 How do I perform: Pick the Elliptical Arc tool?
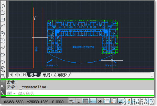(3, 62)
